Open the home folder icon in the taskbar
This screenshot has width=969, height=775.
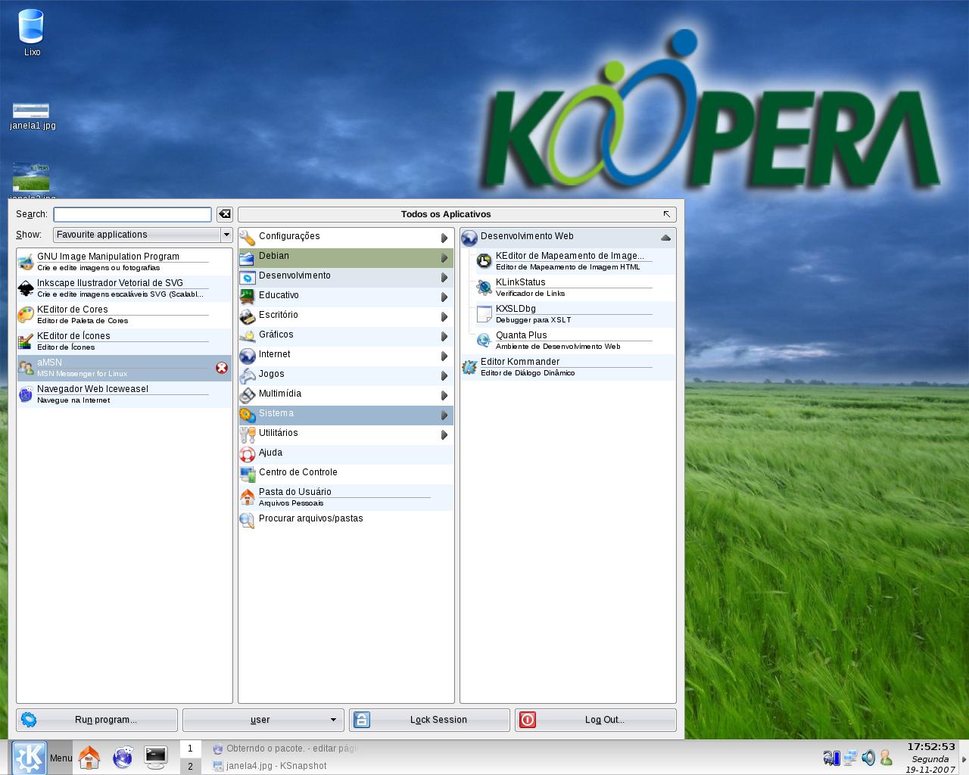click(89, 757)
